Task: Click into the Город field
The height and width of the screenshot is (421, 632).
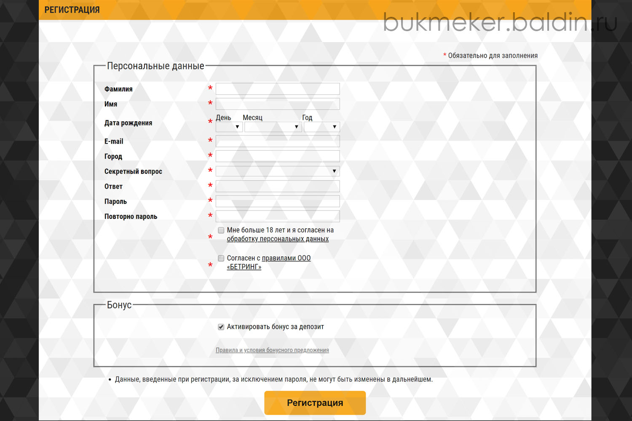Action: click(x=278, y=156)
